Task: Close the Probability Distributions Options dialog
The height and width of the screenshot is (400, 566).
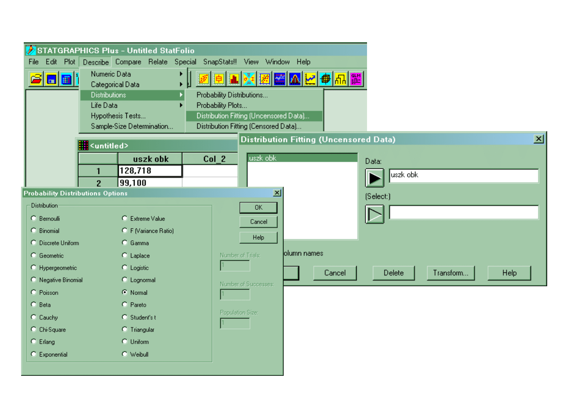Action: pos(277,193)
